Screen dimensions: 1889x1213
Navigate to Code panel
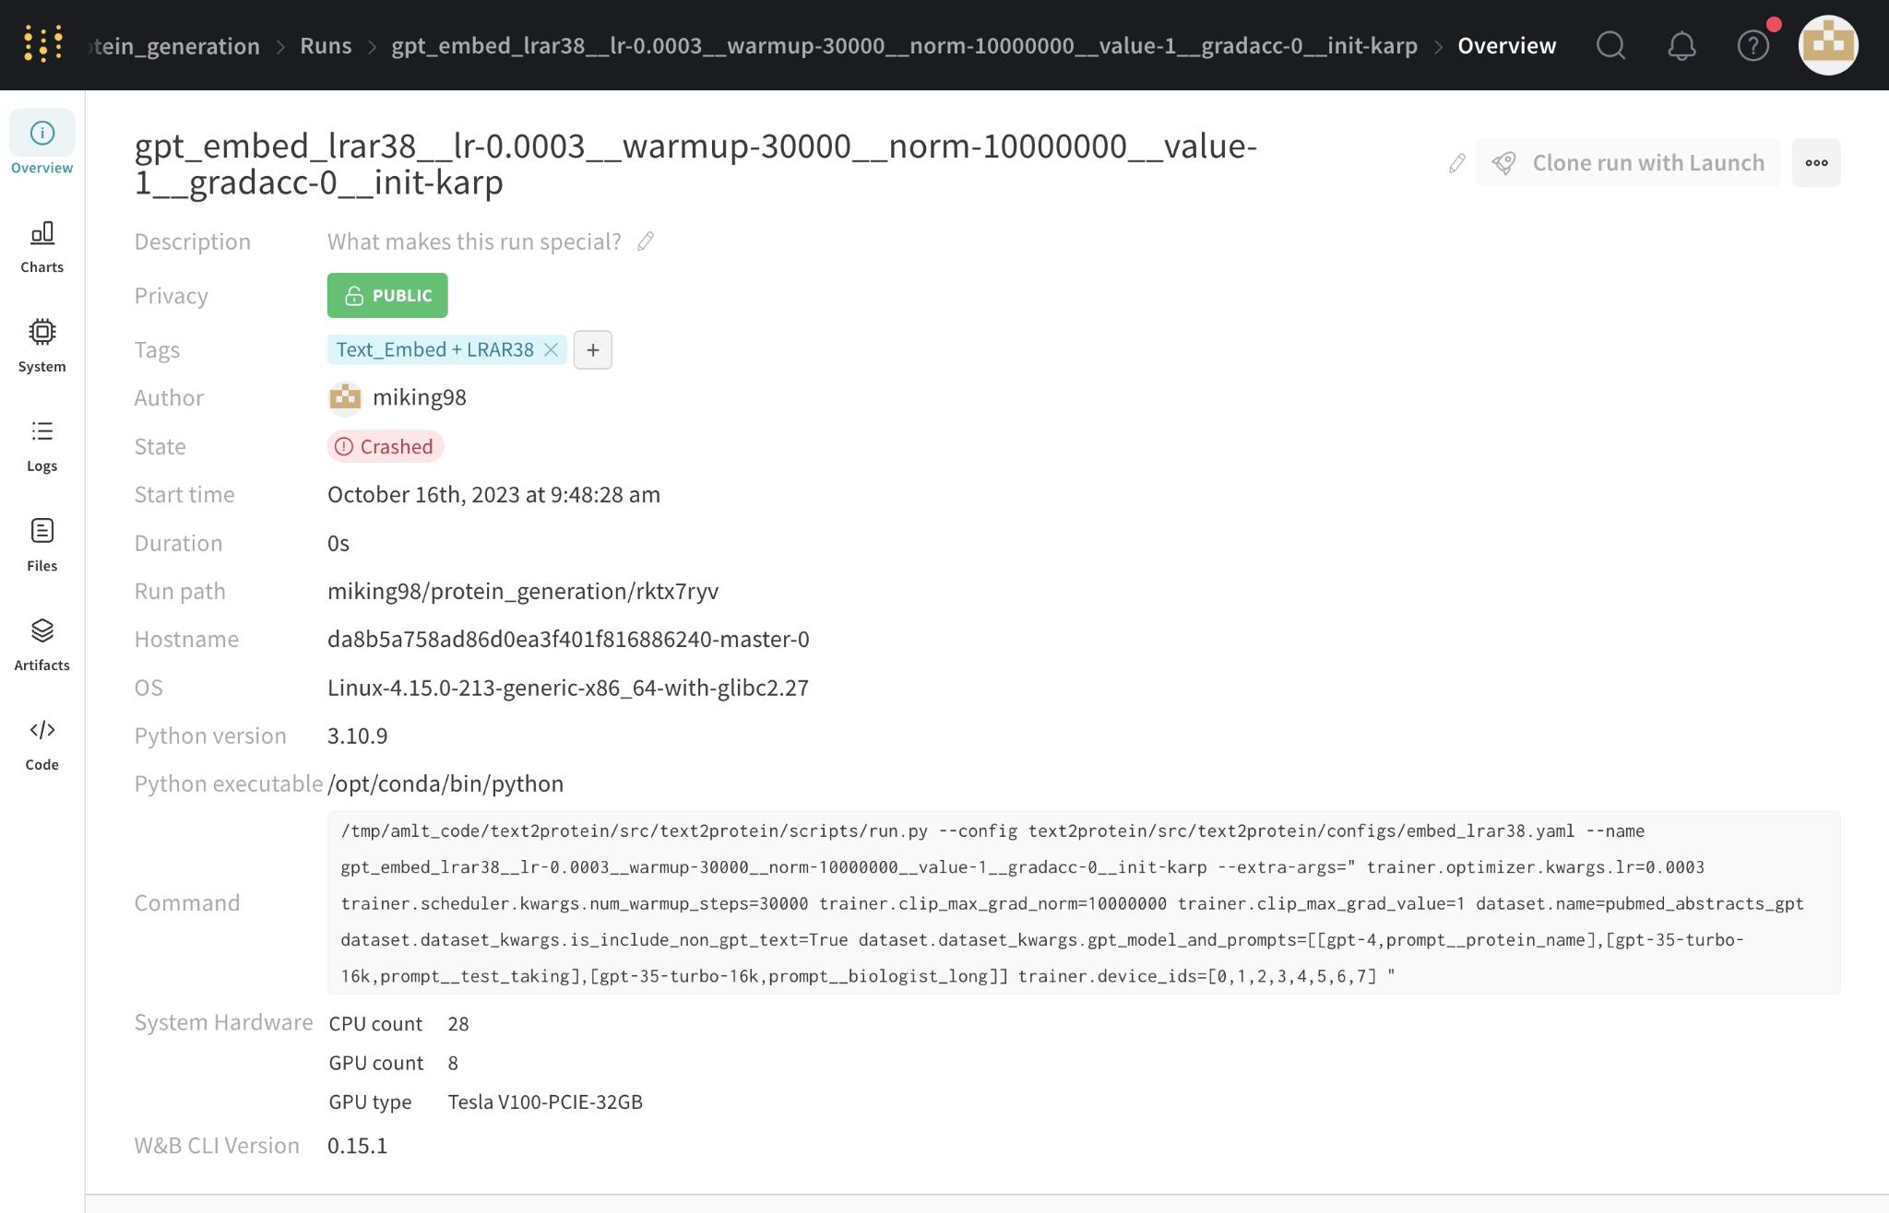coord(40,741)
